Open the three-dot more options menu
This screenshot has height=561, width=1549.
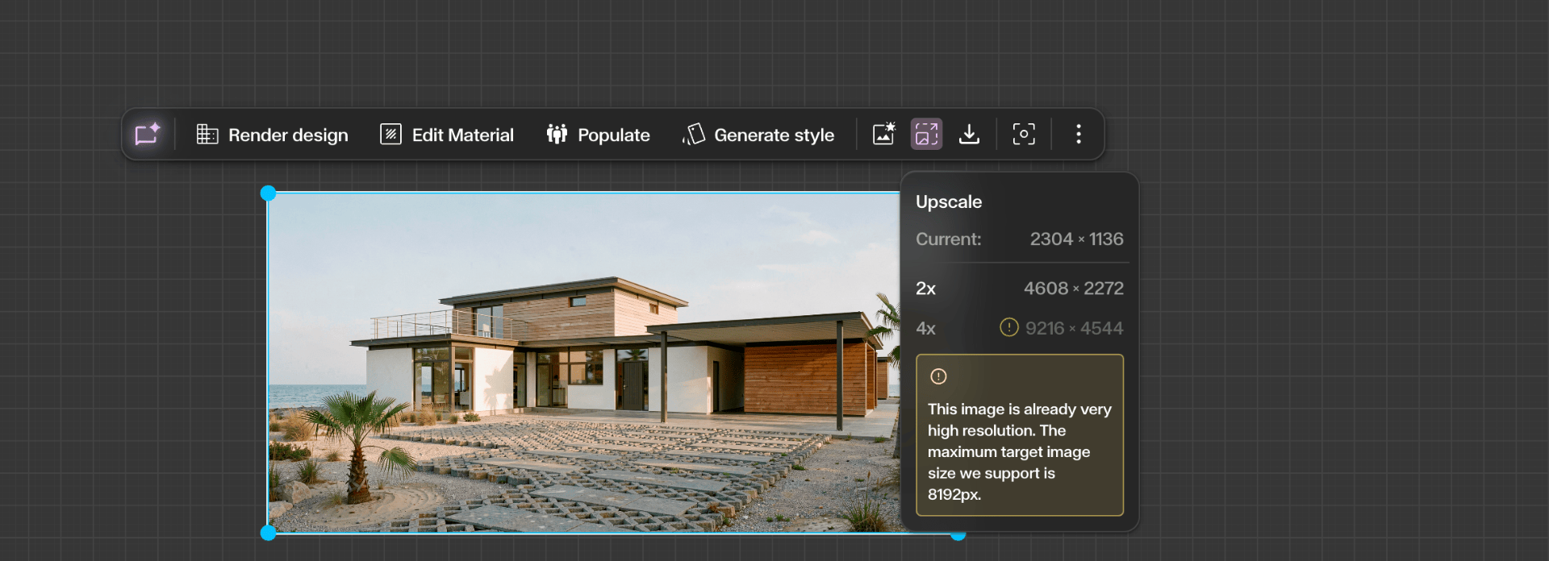pyautogui.click(x=1079, y=134)
